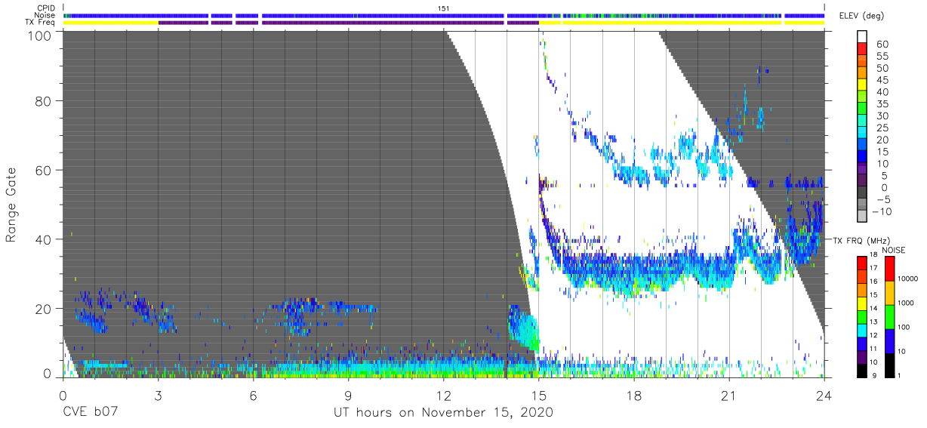
Task: Click the 'ELEV (deg)' colorbar title
Action: 861,16
